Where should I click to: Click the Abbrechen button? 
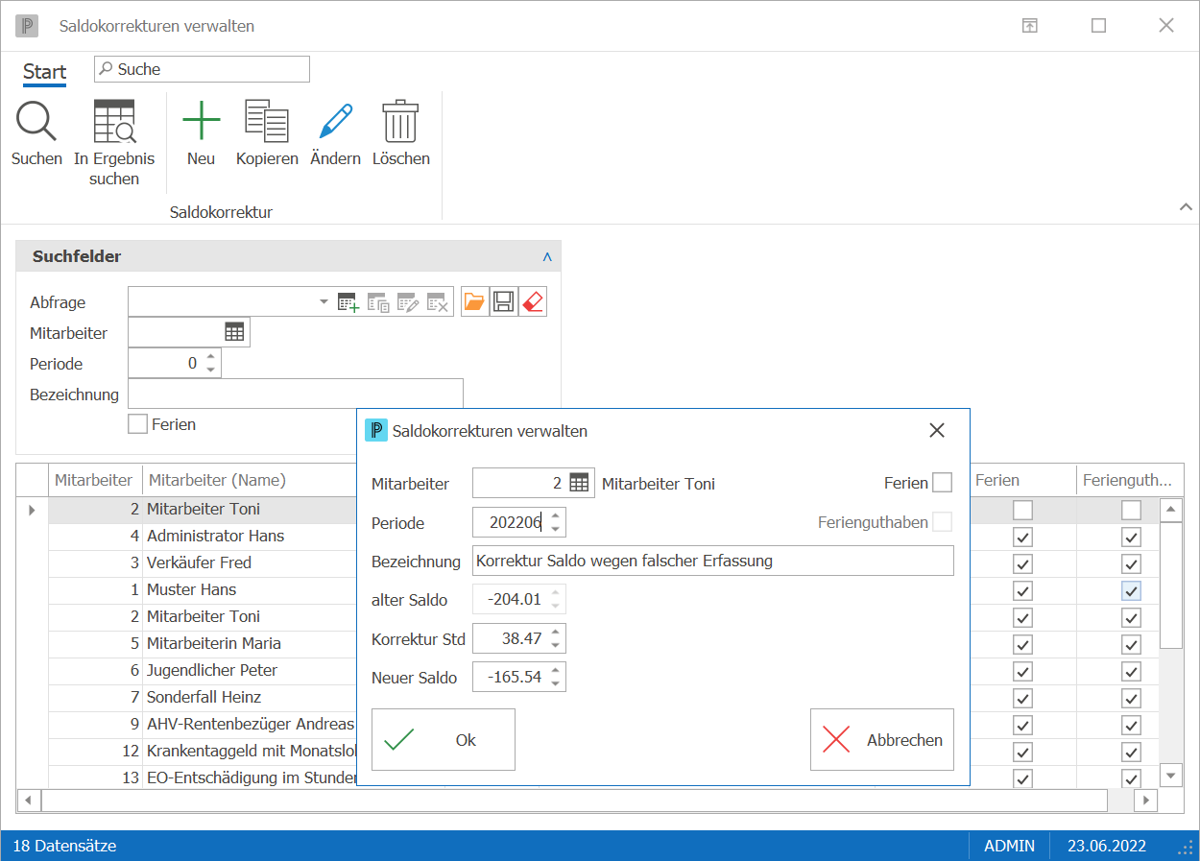click(x=882, y=739)
